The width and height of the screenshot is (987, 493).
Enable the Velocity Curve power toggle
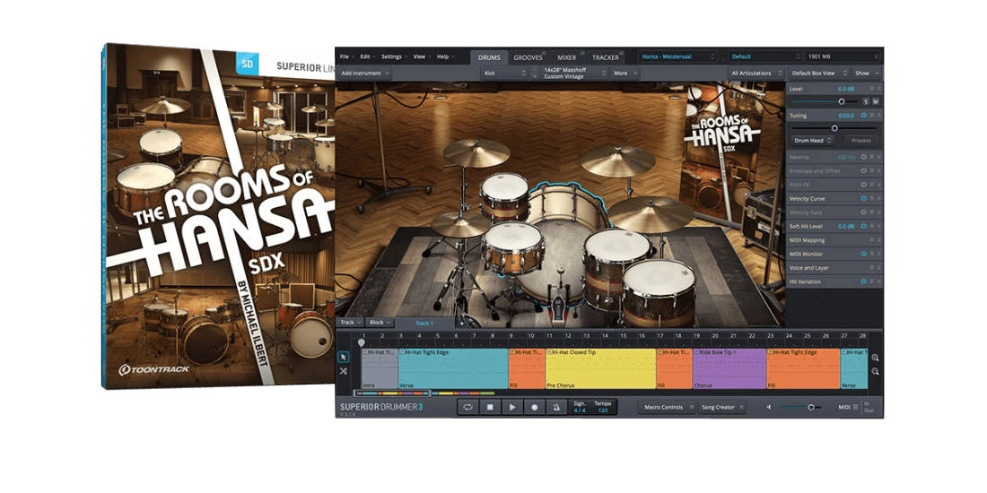coord(863,198)
